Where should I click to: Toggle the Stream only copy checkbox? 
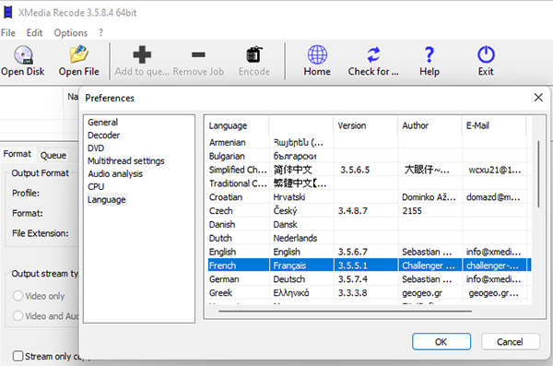click(18, 356)
